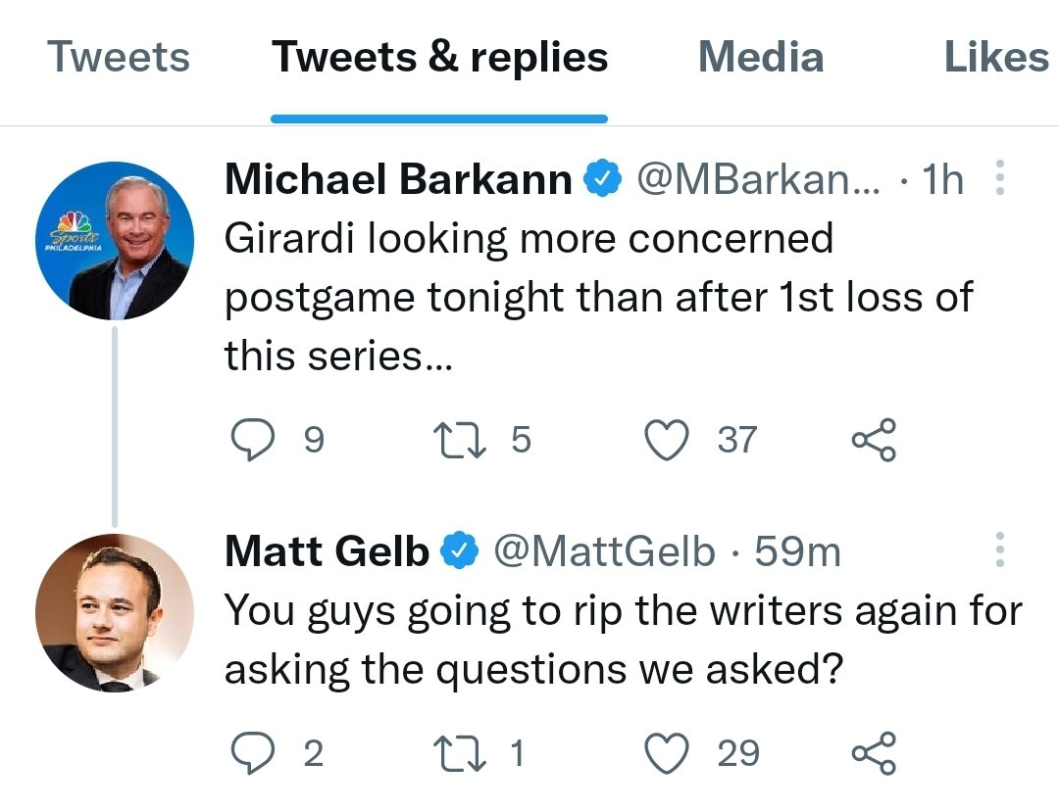The height and width of the screenshot is (811, 1059).
Task: Open the Media tab
Action: 760,57
